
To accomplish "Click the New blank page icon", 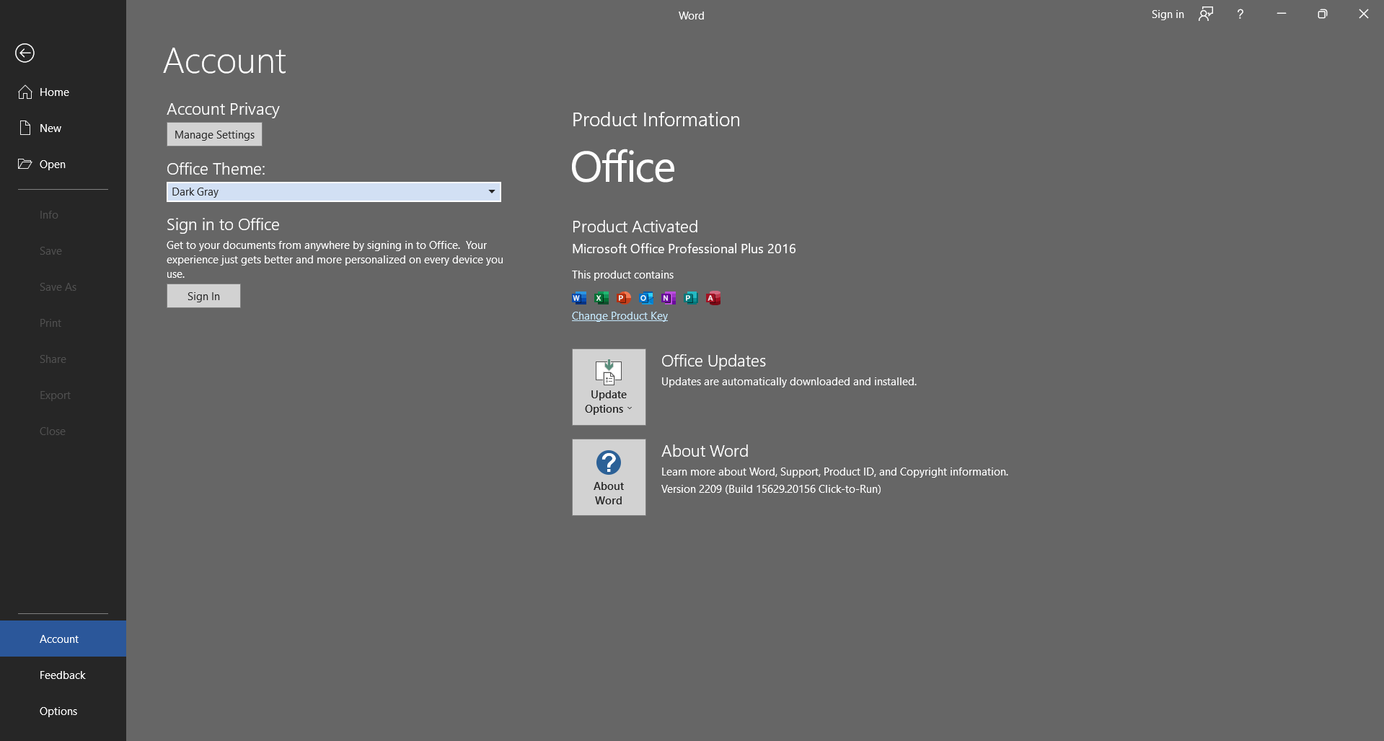I will point(25,128).
